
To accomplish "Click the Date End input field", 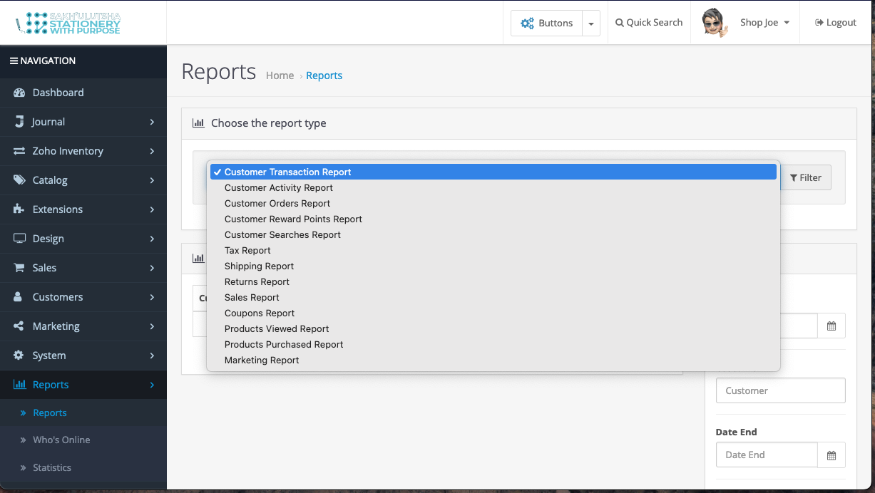I will click(x=767, y=455).
